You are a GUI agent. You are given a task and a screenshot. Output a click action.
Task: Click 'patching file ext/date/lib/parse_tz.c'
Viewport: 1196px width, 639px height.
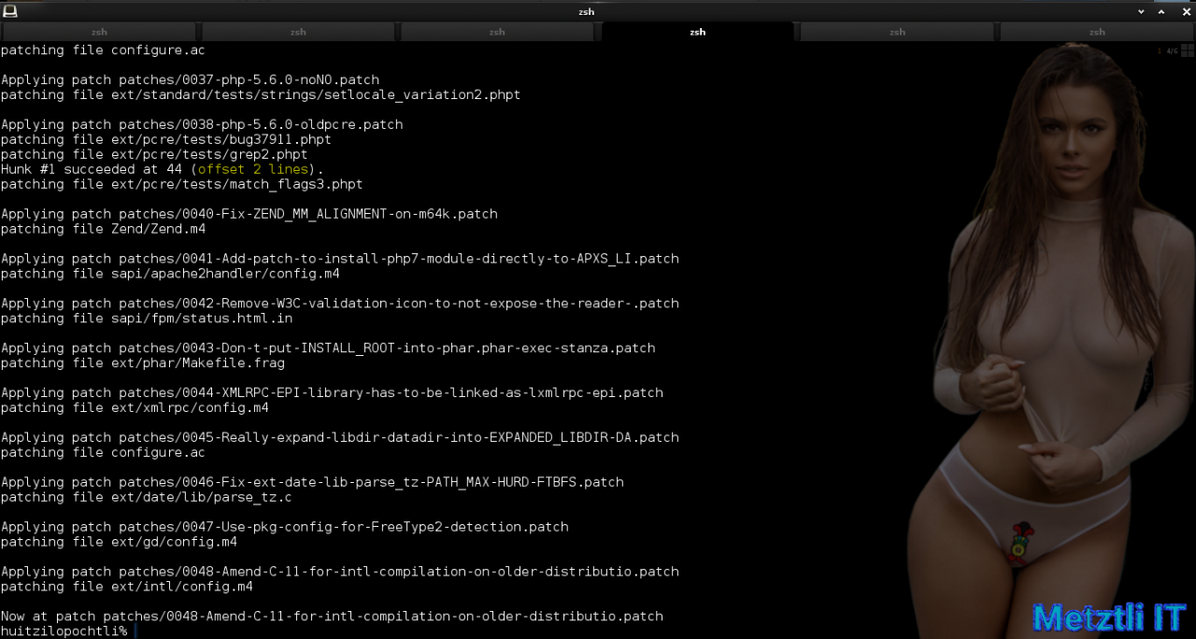point(147,498)
